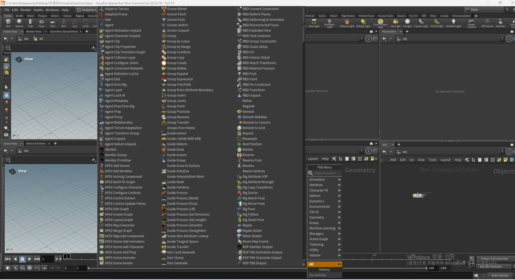Click the GI Light shelf icon
515x280 pixels.
click(407, 23)
